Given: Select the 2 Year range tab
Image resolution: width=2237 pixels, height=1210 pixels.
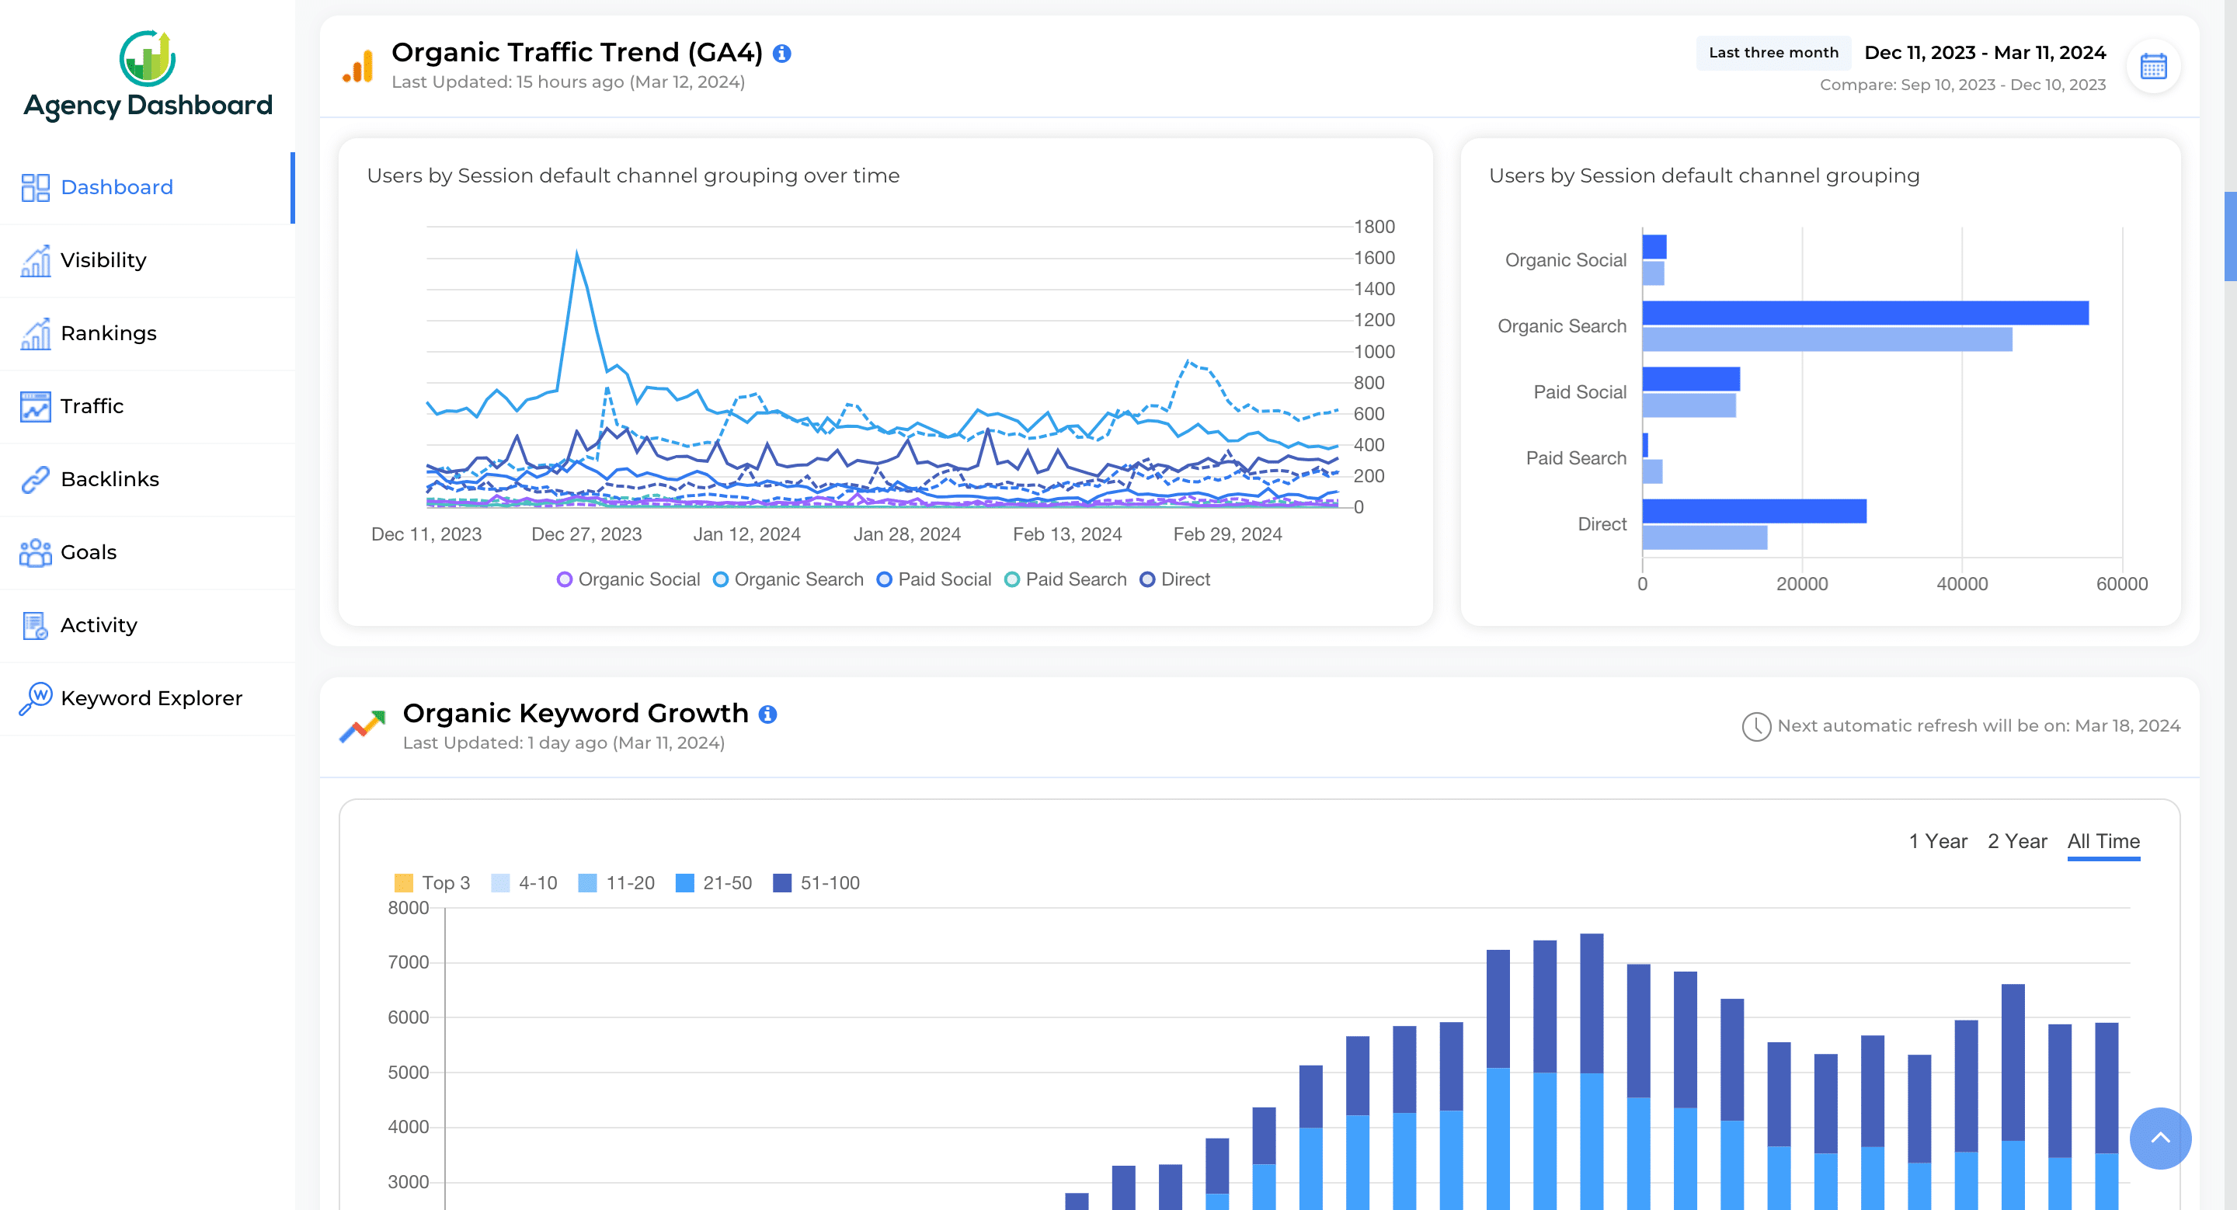Looking at the screenshot, I should click(x=2017, y=841).
